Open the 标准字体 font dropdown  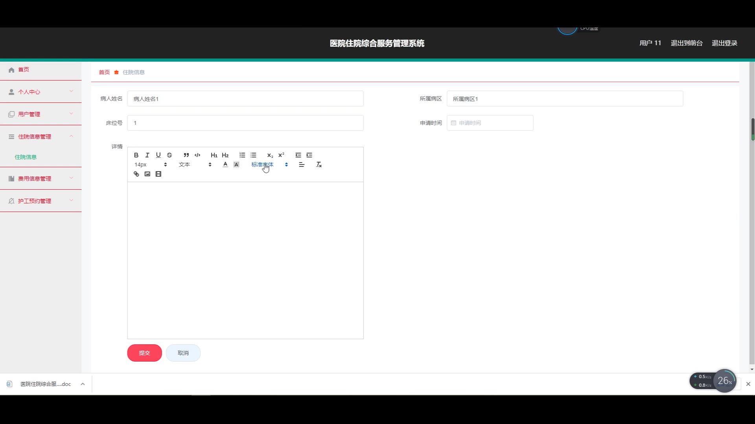[x=269, y=164]
